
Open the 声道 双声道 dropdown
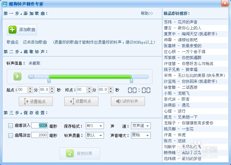141,126
